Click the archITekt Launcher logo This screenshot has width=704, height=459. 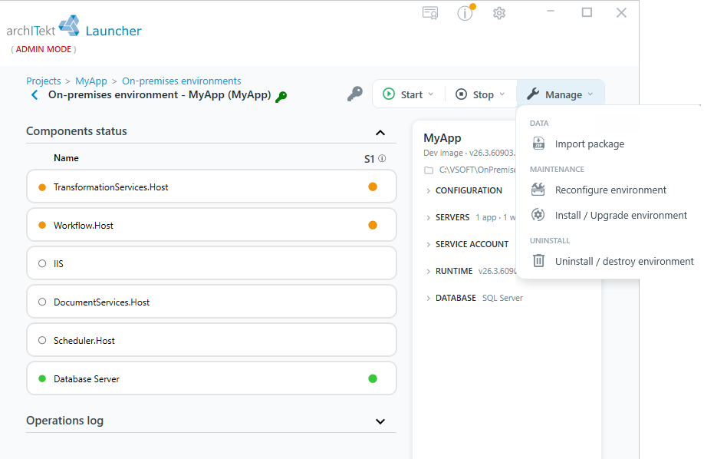pyautogui.click(x=74, y=27)
